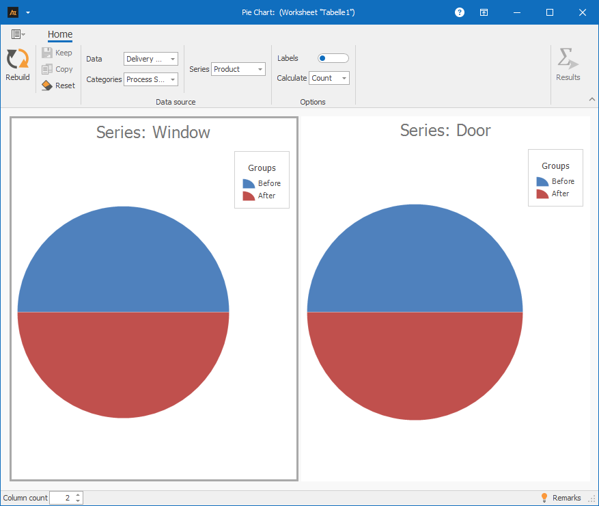599x506 pixels.
Task: Click the Help question mark icon
Action: tap(460, 12)
